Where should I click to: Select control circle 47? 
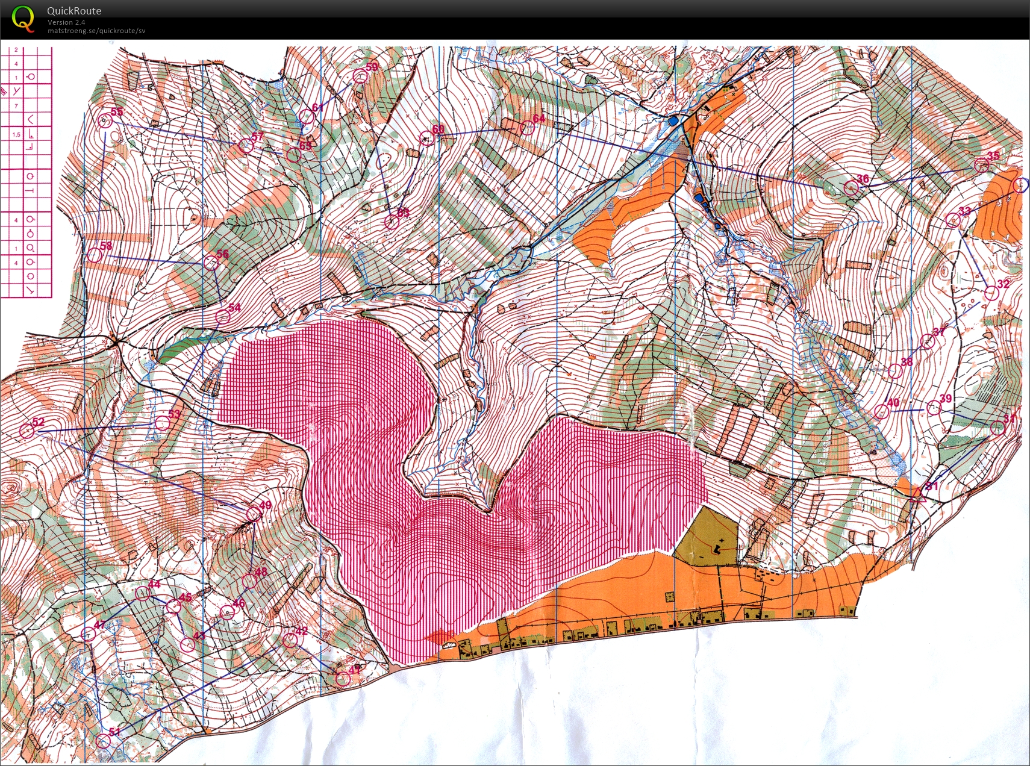point(88,634)
